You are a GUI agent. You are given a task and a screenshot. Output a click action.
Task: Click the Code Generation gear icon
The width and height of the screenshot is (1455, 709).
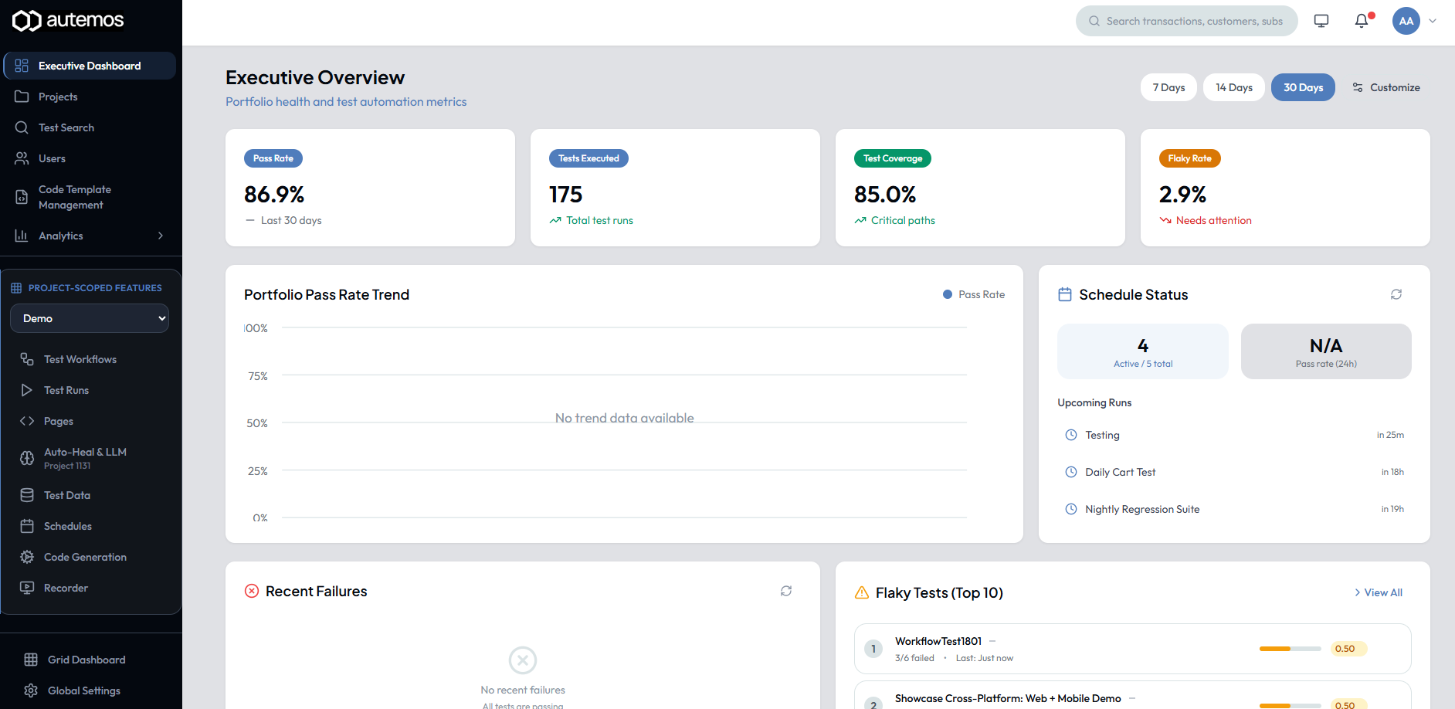coord(27,557)
